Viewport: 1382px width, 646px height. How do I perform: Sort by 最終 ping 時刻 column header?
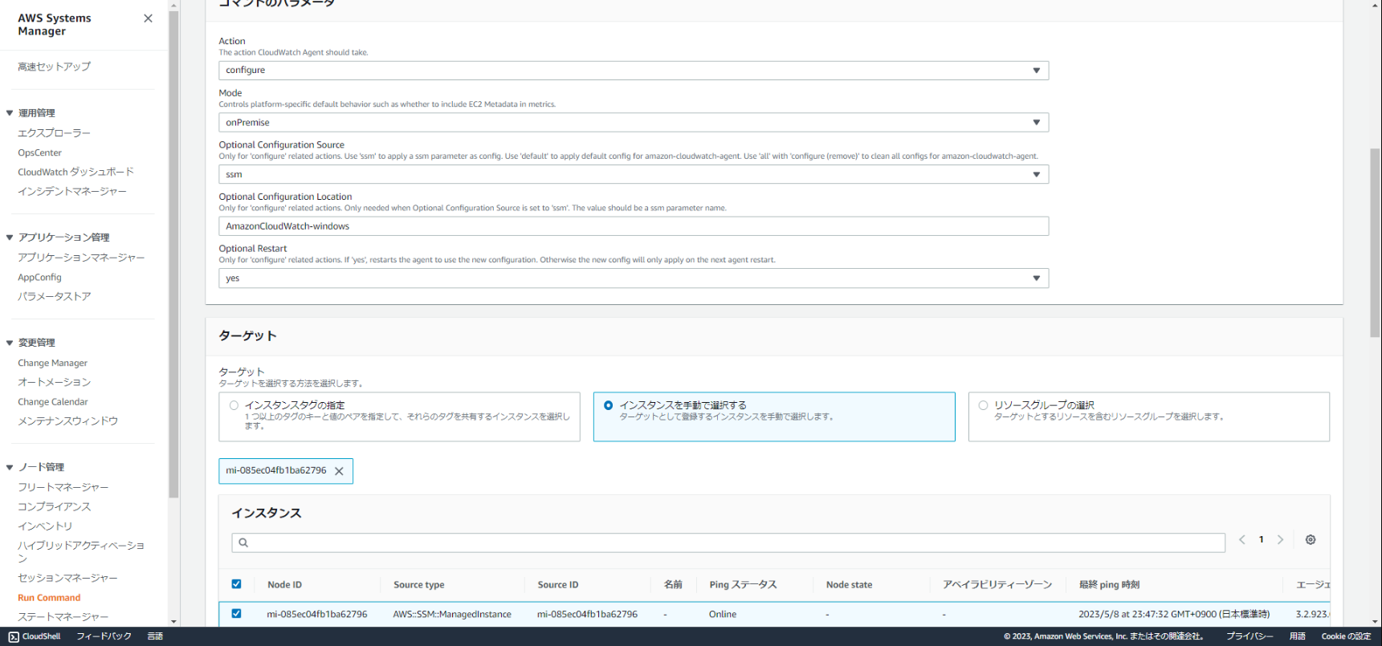pyautogui.click(x=1109, y=585)
